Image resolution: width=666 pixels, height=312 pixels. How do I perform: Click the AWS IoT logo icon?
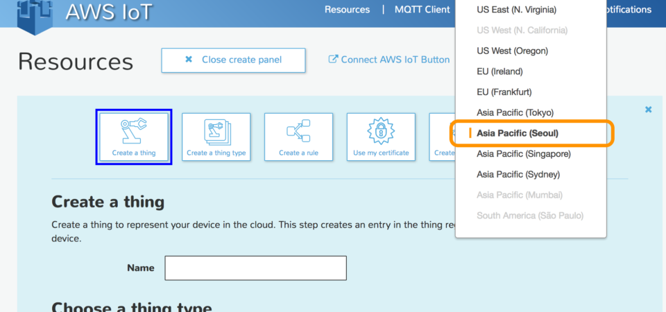click(x=35, y=16)
